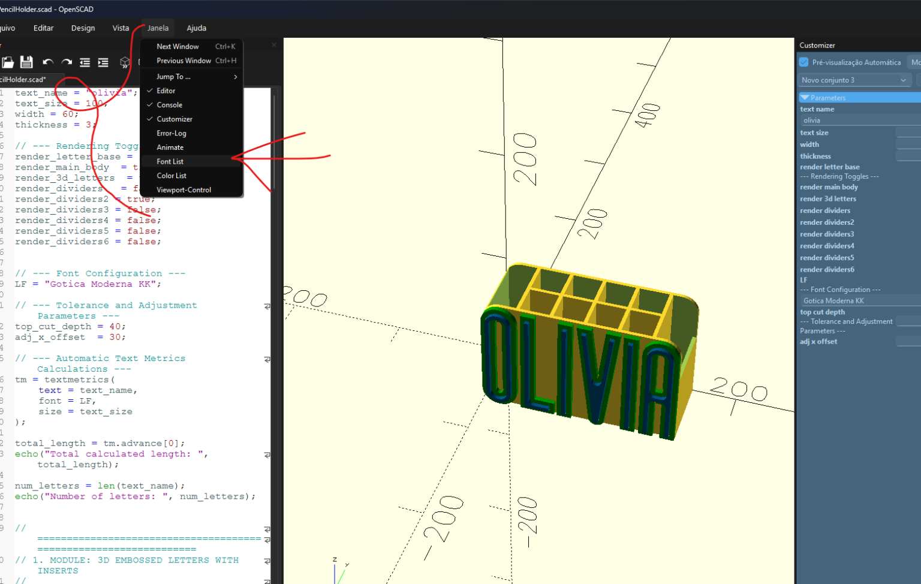Click the top cut depth value field

(x=908, y=321)
